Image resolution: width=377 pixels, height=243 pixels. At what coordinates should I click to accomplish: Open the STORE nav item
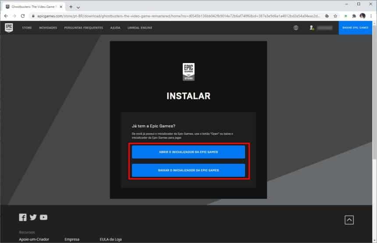[x=27, y=28]
